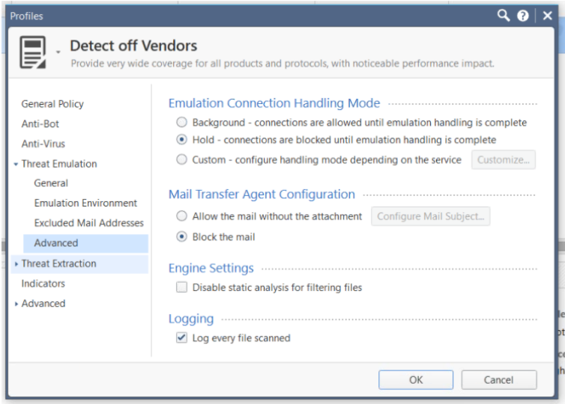The width and height of the screenshot is (565, 404).
Task: Click the OK button
Action: (x=416, y=380)
